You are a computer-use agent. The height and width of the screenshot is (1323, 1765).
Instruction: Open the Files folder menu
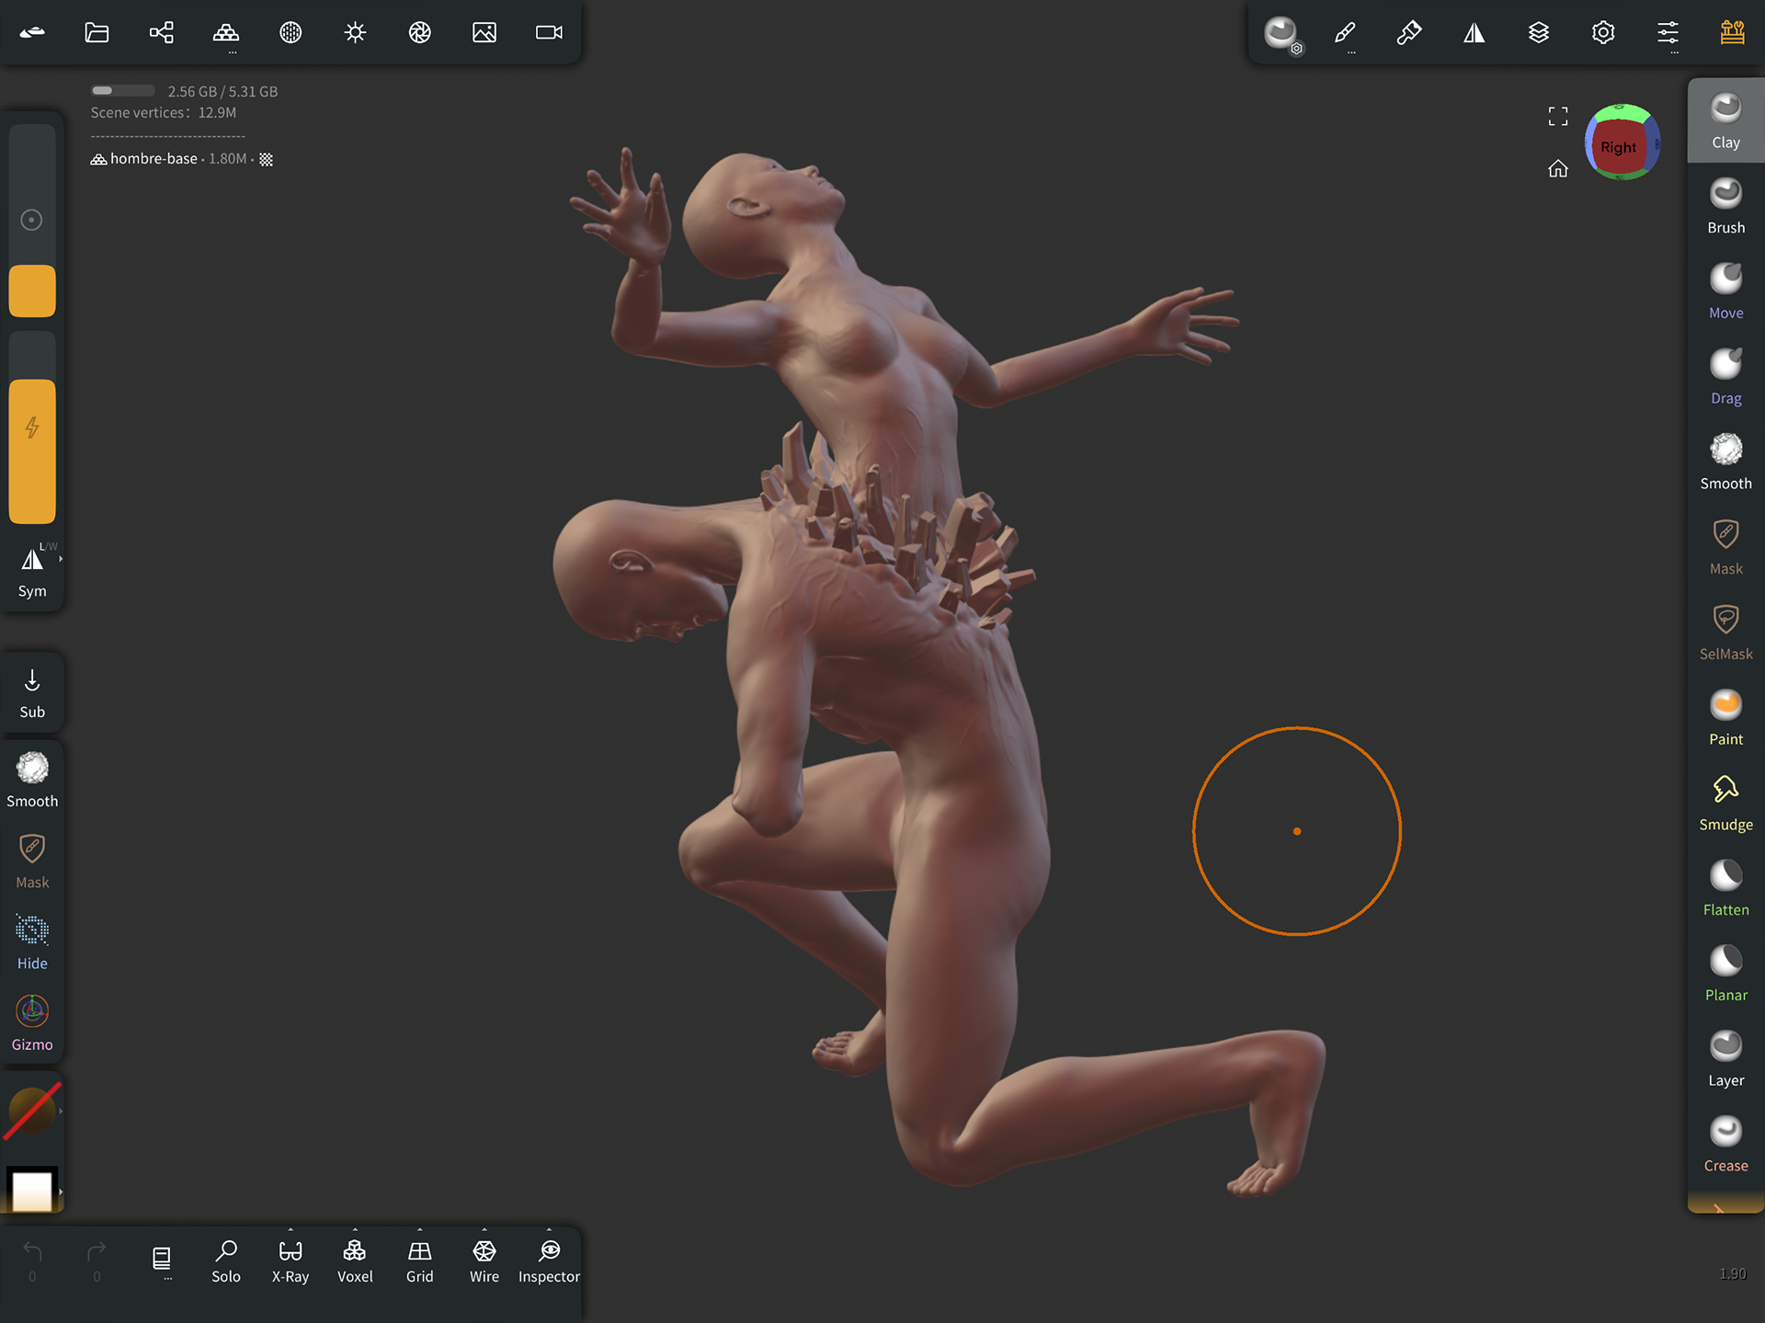click(97, 33)
